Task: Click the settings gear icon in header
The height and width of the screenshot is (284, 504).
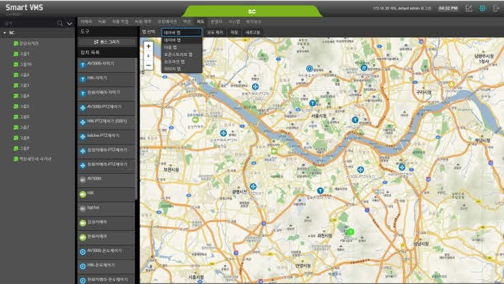Action: tap(482, 8)
